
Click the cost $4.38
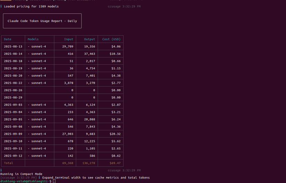pos(116,76)
